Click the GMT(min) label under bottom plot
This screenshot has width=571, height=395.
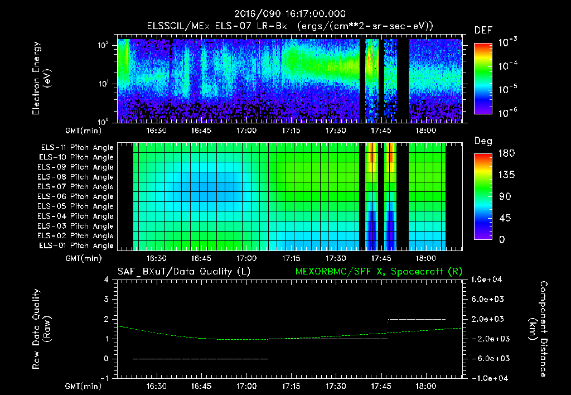tap(83, 386)
